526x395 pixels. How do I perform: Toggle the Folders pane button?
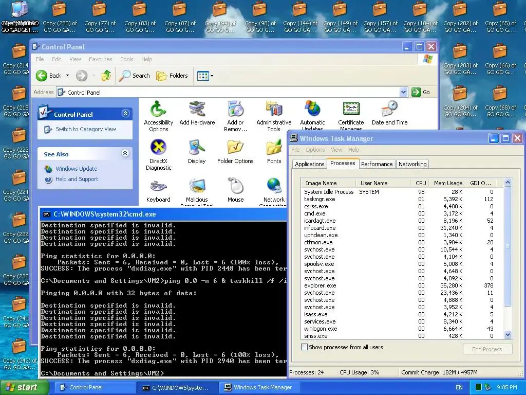pyautogui.click(x=172, y=76)
